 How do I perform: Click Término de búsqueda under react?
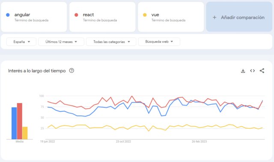(100, 20)
